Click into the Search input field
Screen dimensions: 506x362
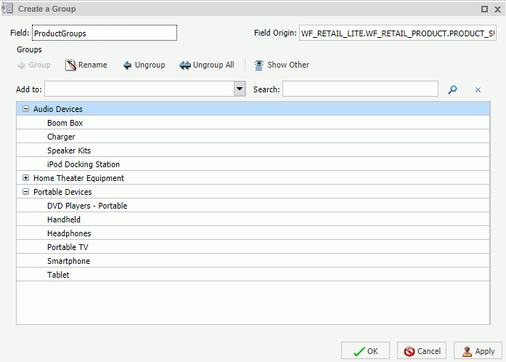tap(360, 89)
